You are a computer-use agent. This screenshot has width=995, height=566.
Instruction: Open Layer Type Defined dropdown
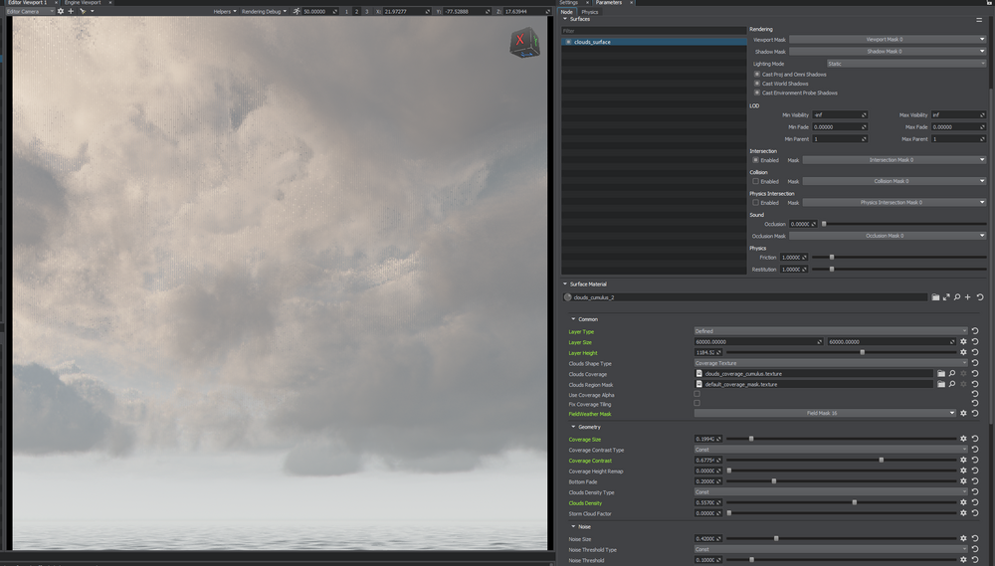pos(831,331)
